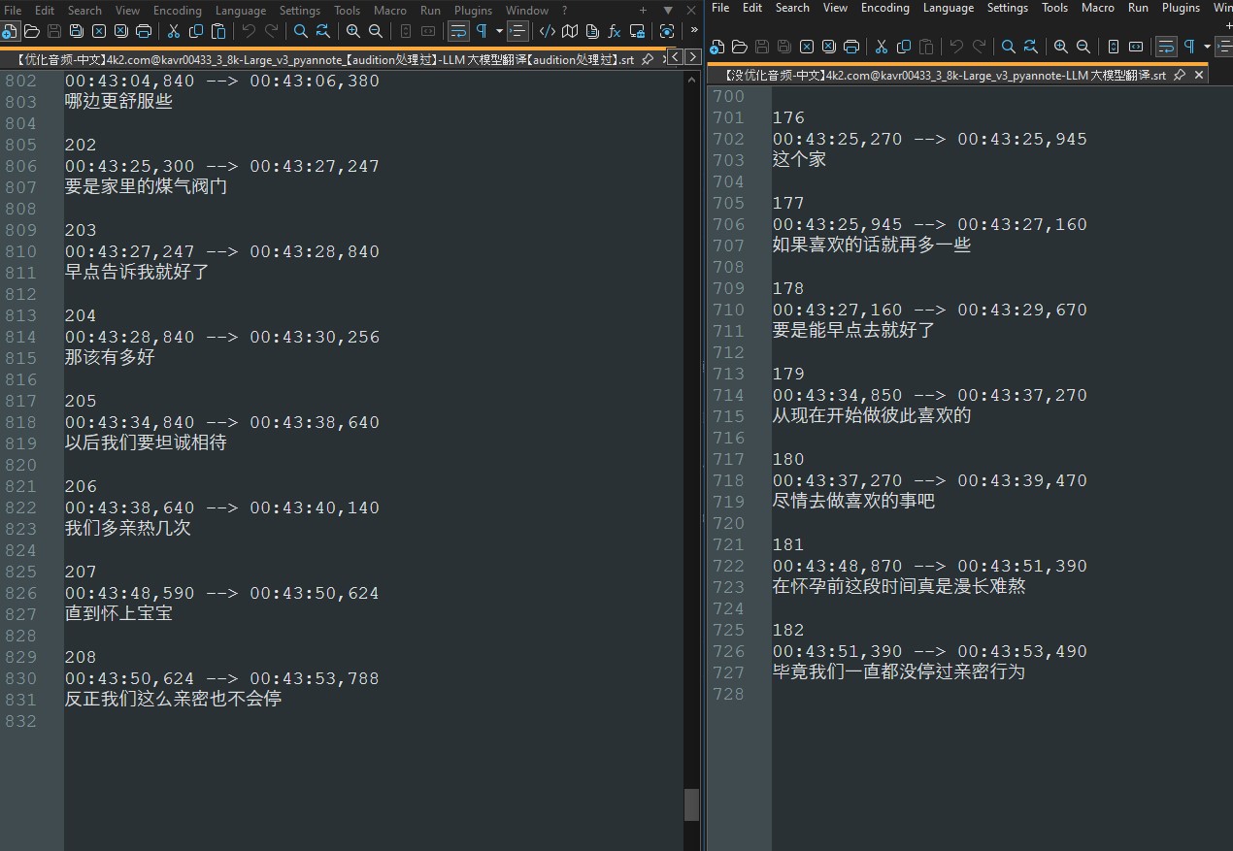Toggle vertical scroll sync in right window

pos(1114,46)
